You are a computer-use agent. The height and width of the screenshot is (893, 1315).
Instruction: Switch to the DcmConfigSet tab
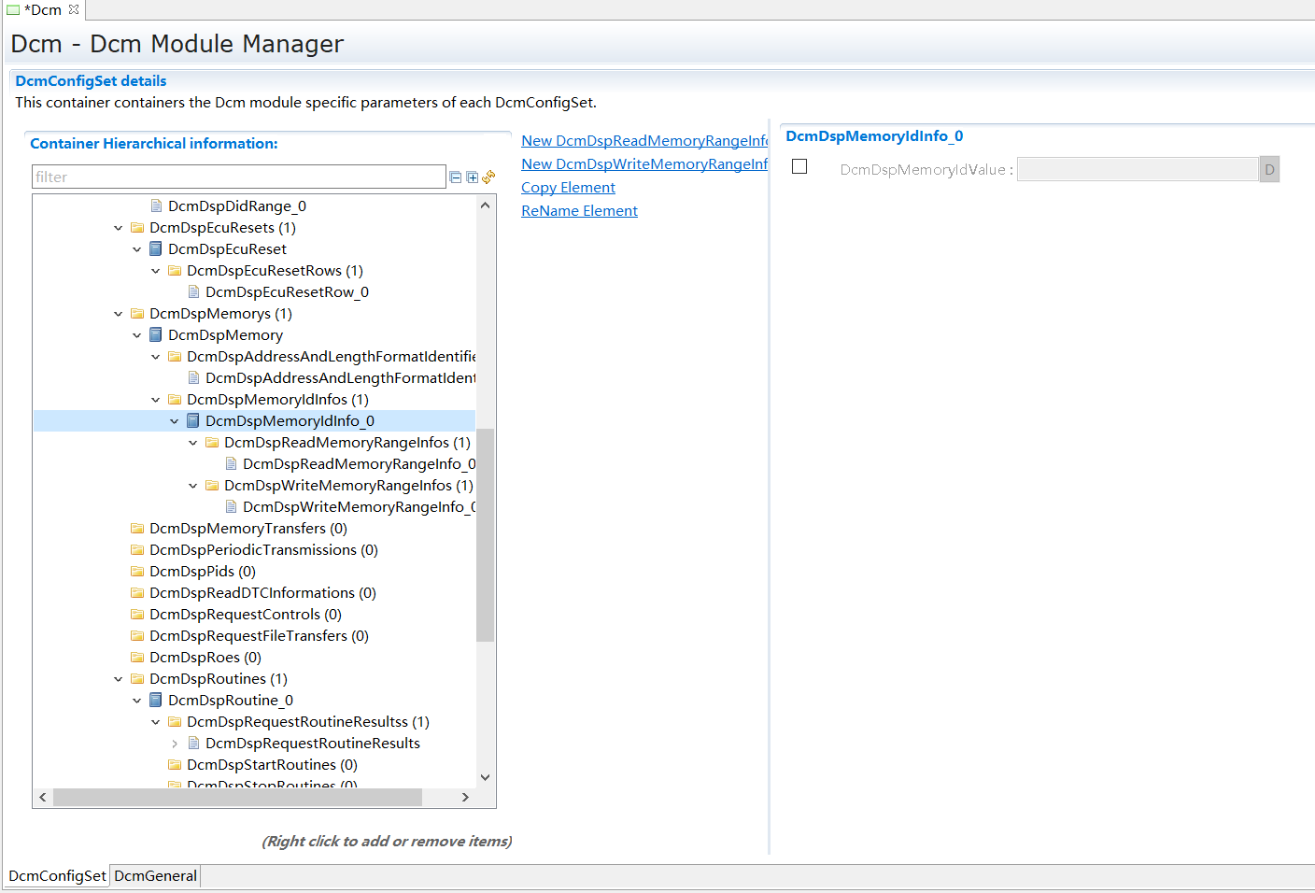(x=57, y=876)
